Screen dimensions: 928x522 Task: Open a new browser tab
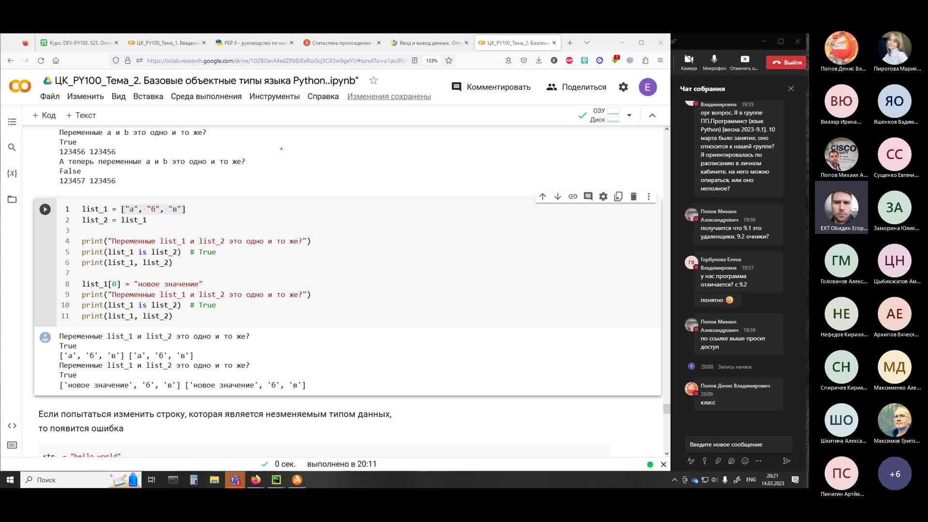click(x=570, y=43)
